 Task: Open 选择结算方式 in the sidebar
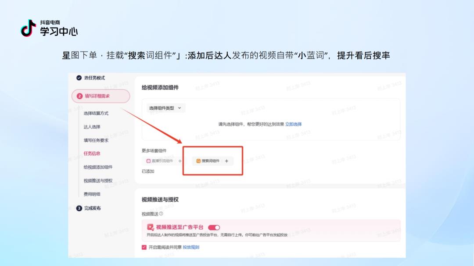click(96, 113)
